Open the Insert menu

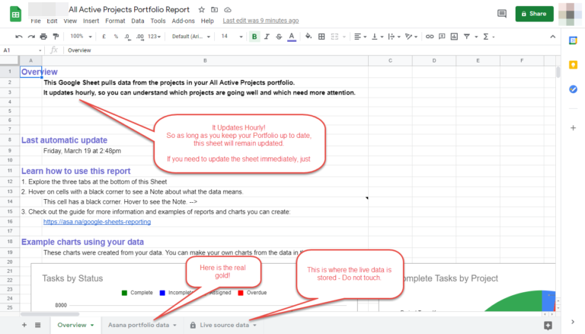91,21
